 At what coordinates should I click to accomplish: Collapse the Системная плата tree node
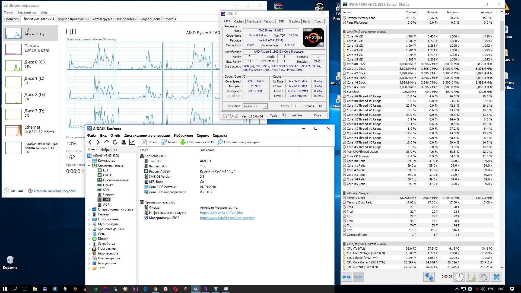pos(89,165)
